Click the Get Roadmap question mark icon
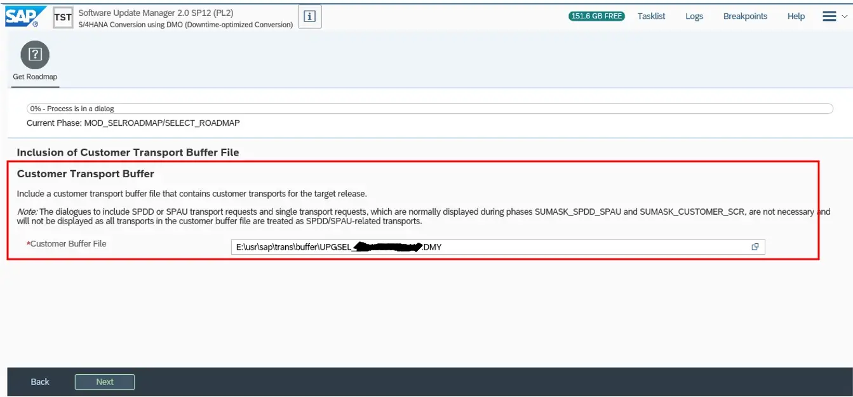Viewport: 853px width, 397px height. [x=35, y=55]
